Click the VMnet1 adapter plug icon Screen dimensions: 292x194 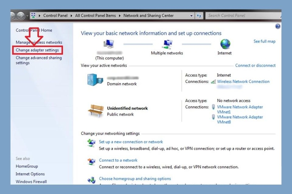tap(214, 107)
